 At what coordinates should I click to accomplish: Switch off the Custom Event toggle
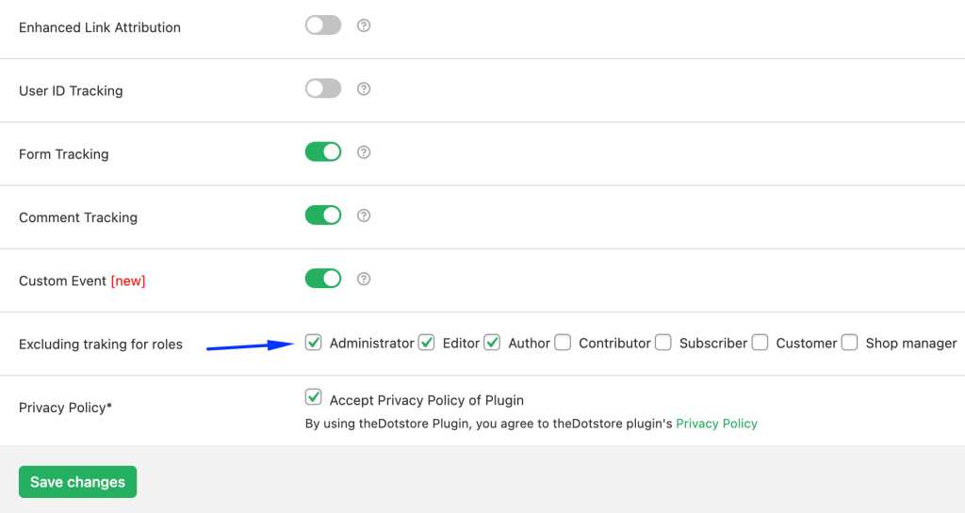point(323,279)
